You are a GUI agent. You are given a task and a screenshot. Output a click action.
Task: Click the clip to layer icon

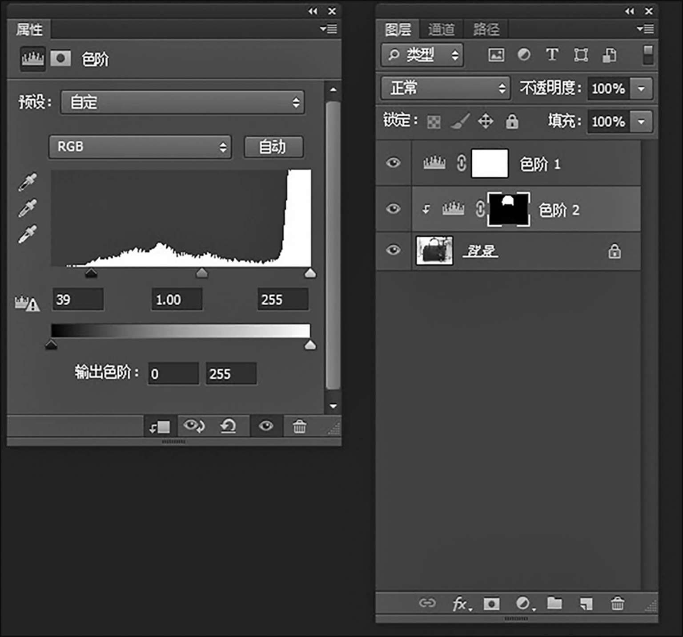click(160, 427)
